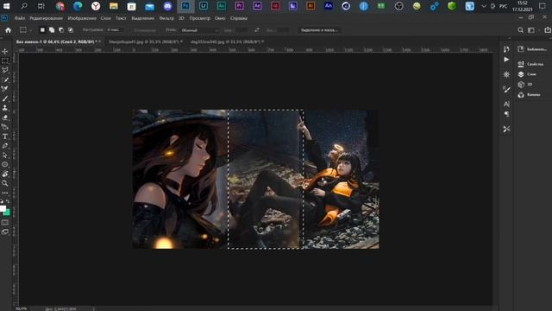Open the History panel icon

pyautogui.click(x=506, y=49)
